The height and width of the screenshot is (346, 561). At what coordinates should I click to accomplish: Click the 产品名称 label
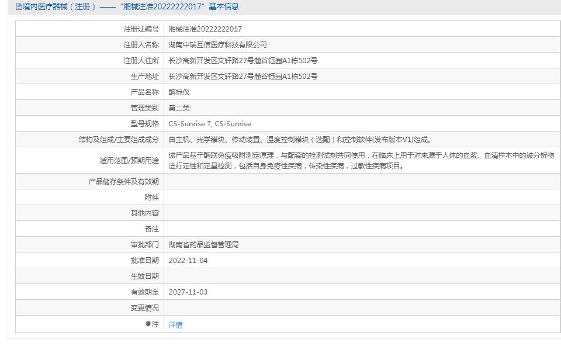(144, 92)
